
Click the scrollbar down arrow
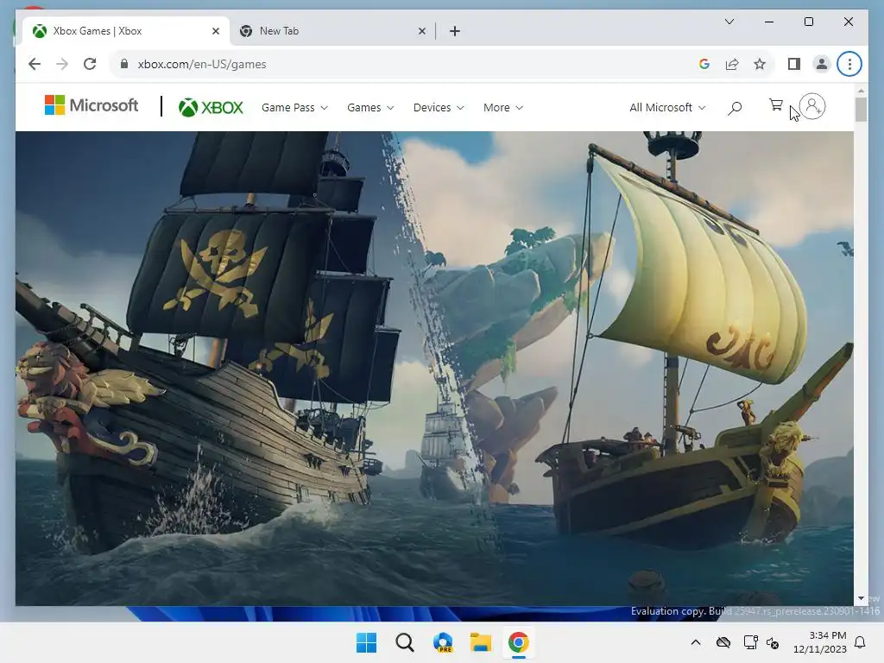pos(861,598)
